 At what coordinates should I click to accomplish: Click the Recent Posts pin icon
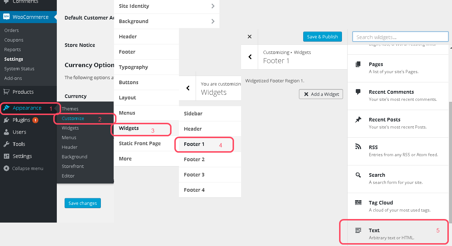click(358, 120)
